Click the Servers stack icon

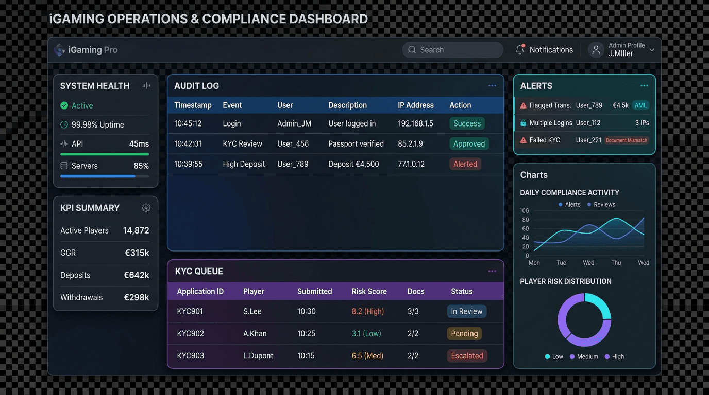coord(64,166)
